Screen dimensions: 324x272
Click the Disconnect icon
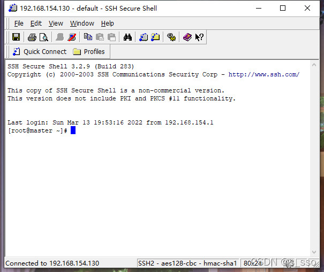point(72,37)
